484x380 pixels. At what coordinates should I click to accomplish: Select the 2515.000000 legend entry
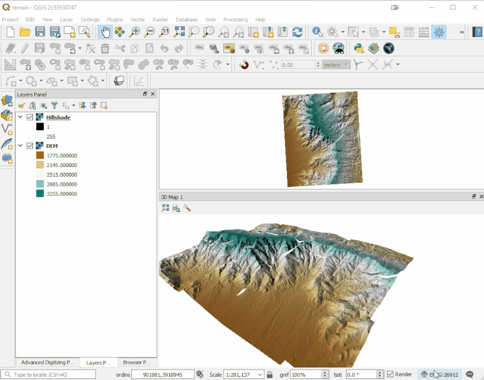tap(62, 174)
